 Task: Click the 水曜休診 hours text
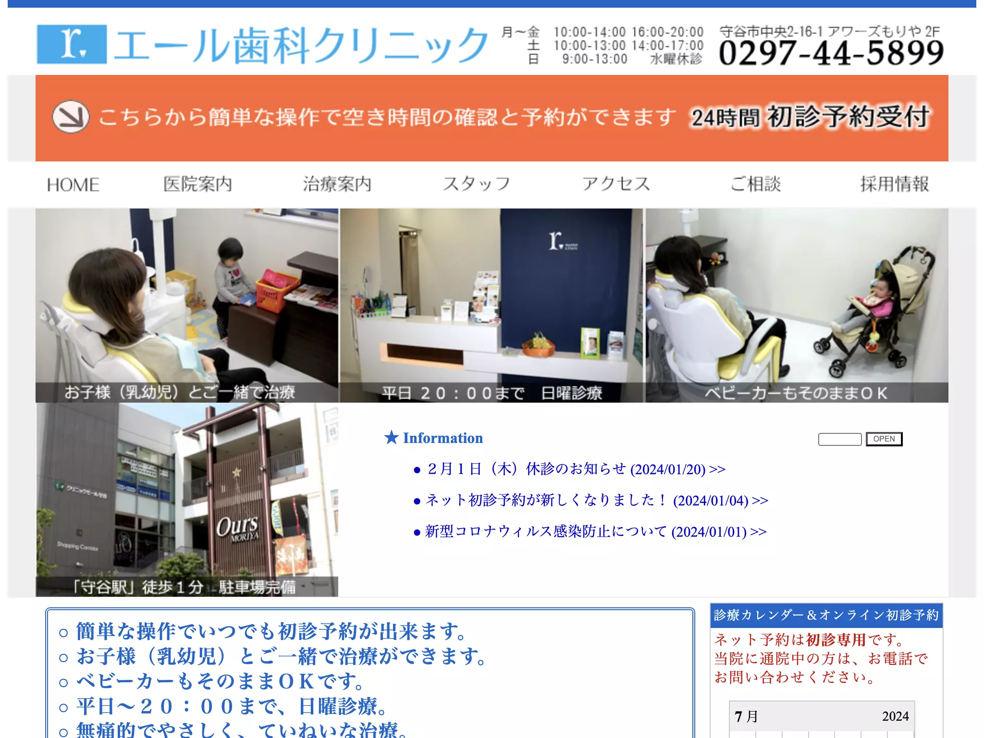click(676, 59)
